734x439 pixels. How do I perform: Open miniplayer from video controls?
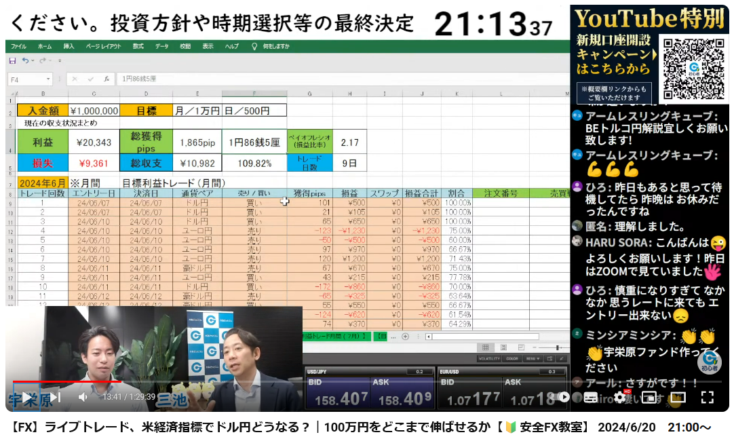649,397
